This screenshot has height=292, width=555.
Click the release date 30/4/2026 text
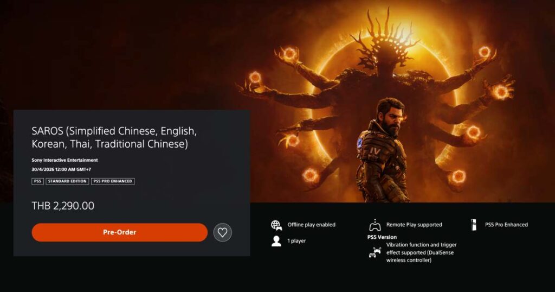tap(61, 169)
